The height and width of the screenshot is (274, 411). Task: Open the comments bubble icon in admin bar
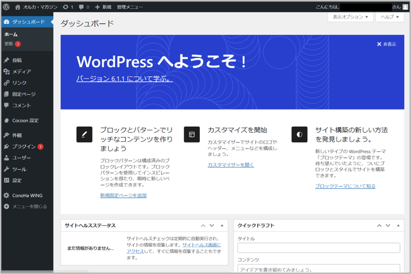click(81, 7)
